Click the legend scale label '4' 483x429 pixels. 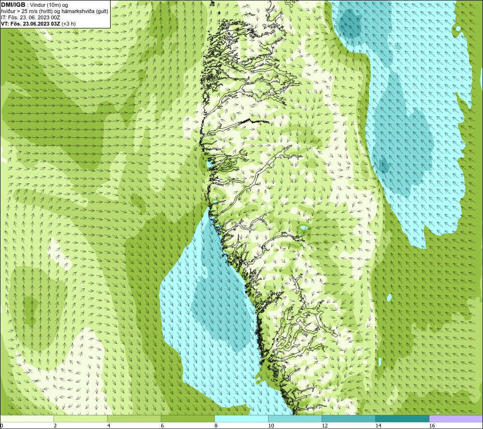pyautogui.click(x=109, y=426)
